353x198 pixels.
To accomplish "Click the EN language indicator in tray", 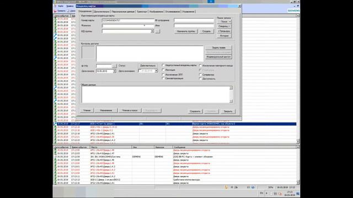I will click(x=261, y=193).
